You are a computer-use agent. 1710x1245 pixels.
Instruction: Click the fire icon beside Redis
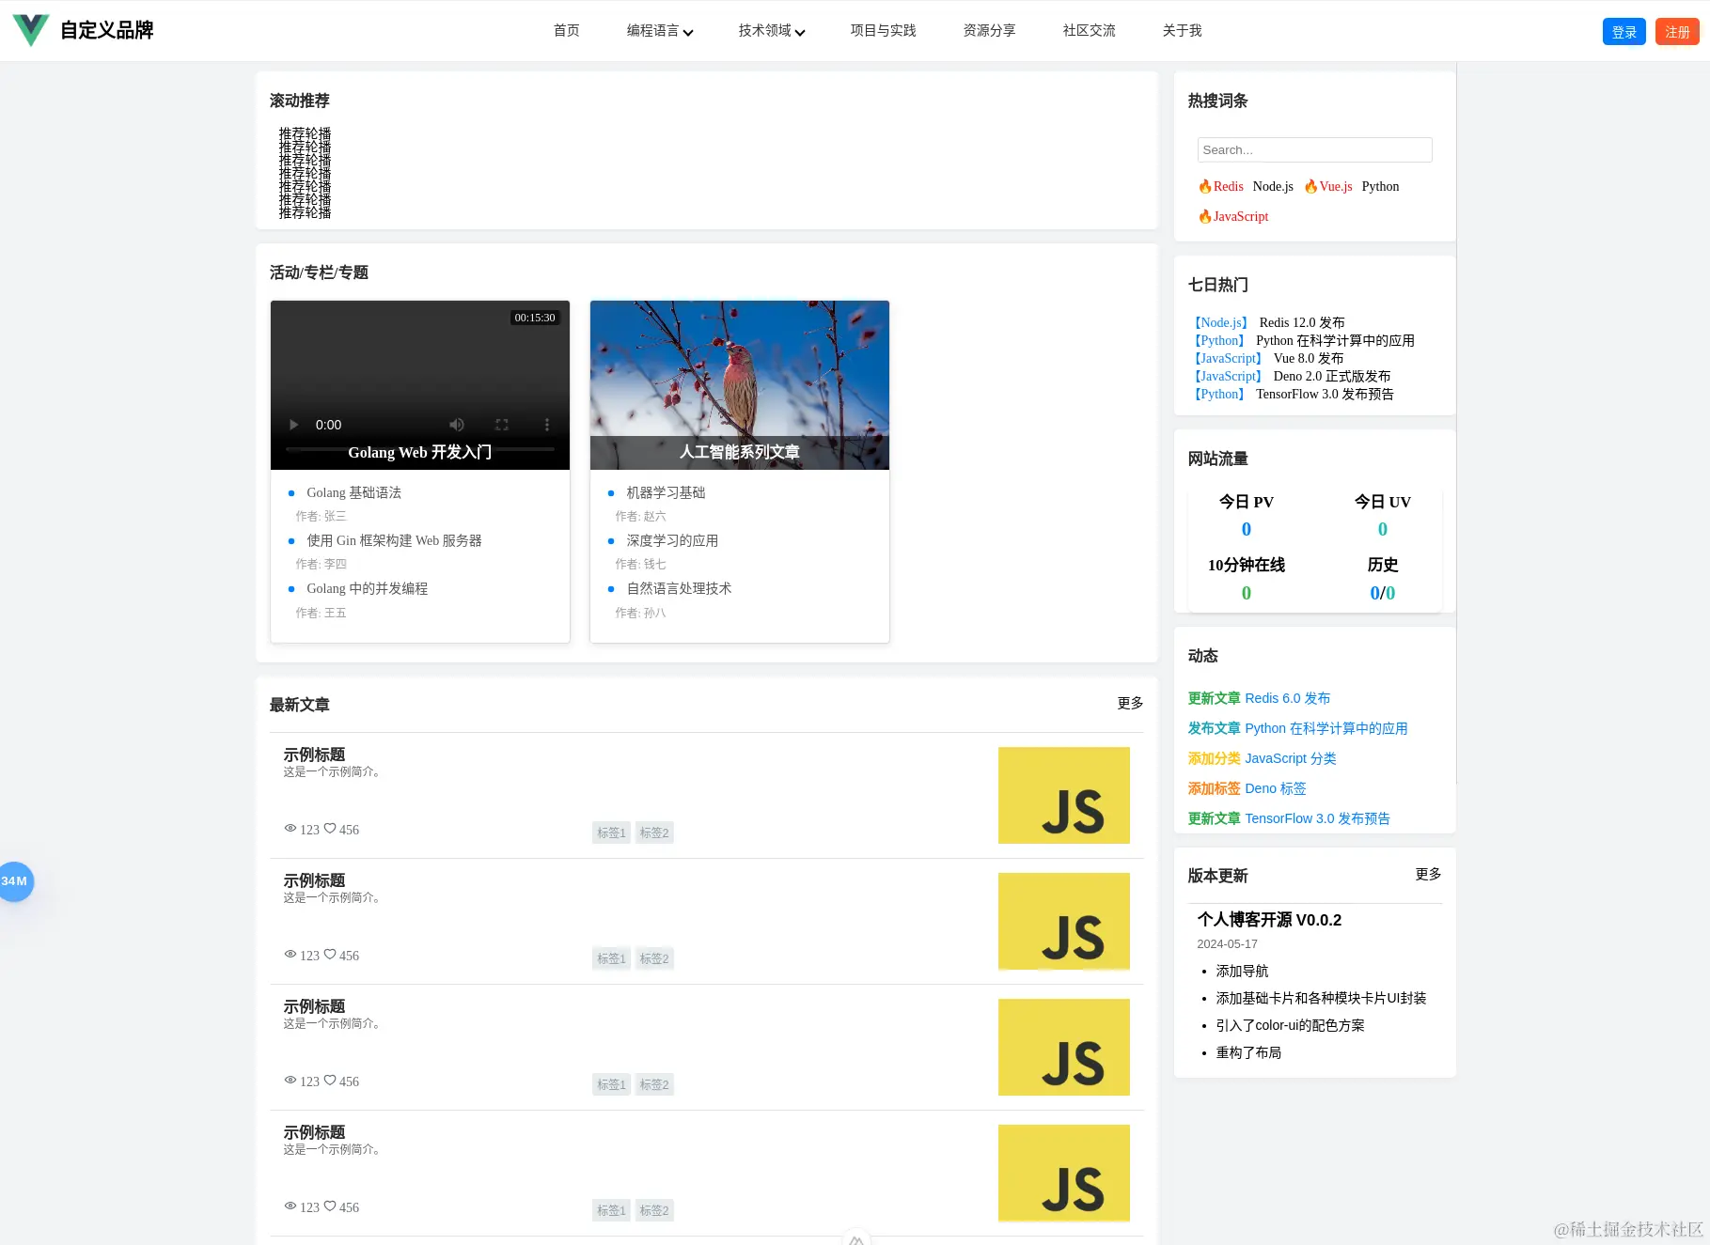point(1205,186)
